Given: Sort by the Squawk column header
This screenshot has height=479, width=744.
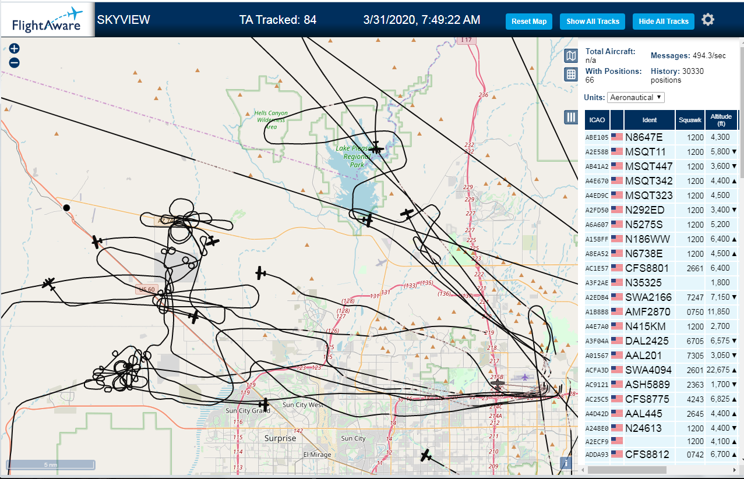Looking at the screenshot, I should point(690,120).
